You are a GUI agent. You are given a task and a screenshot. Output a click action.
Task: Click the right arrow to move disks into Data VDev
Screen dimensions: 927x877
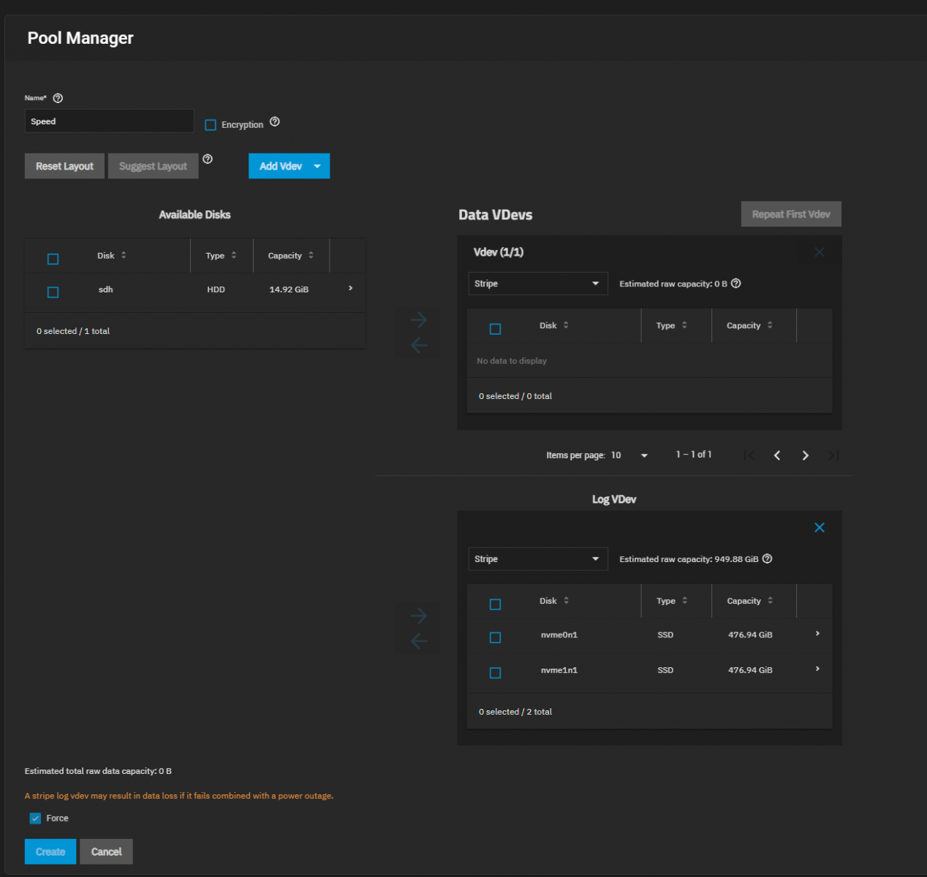coord(418,320)
